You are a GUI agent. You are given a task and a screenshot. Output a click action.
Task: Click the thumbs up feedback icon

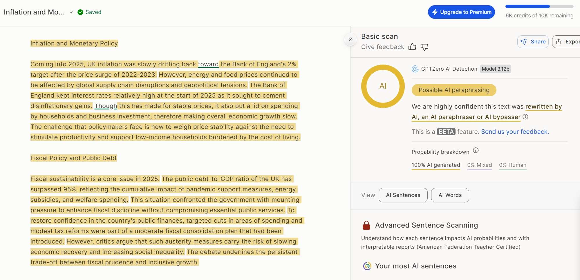tap(412, 47)
